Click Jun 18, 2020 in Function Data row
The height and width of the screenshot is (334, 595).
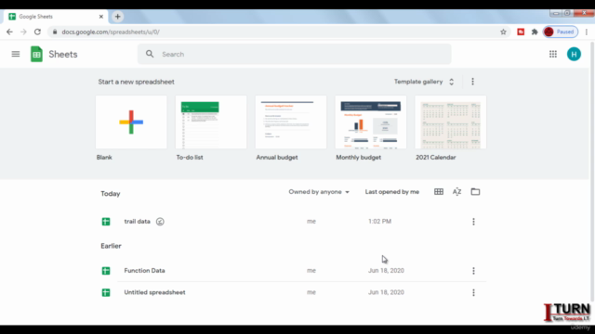(x=386, y=270)
